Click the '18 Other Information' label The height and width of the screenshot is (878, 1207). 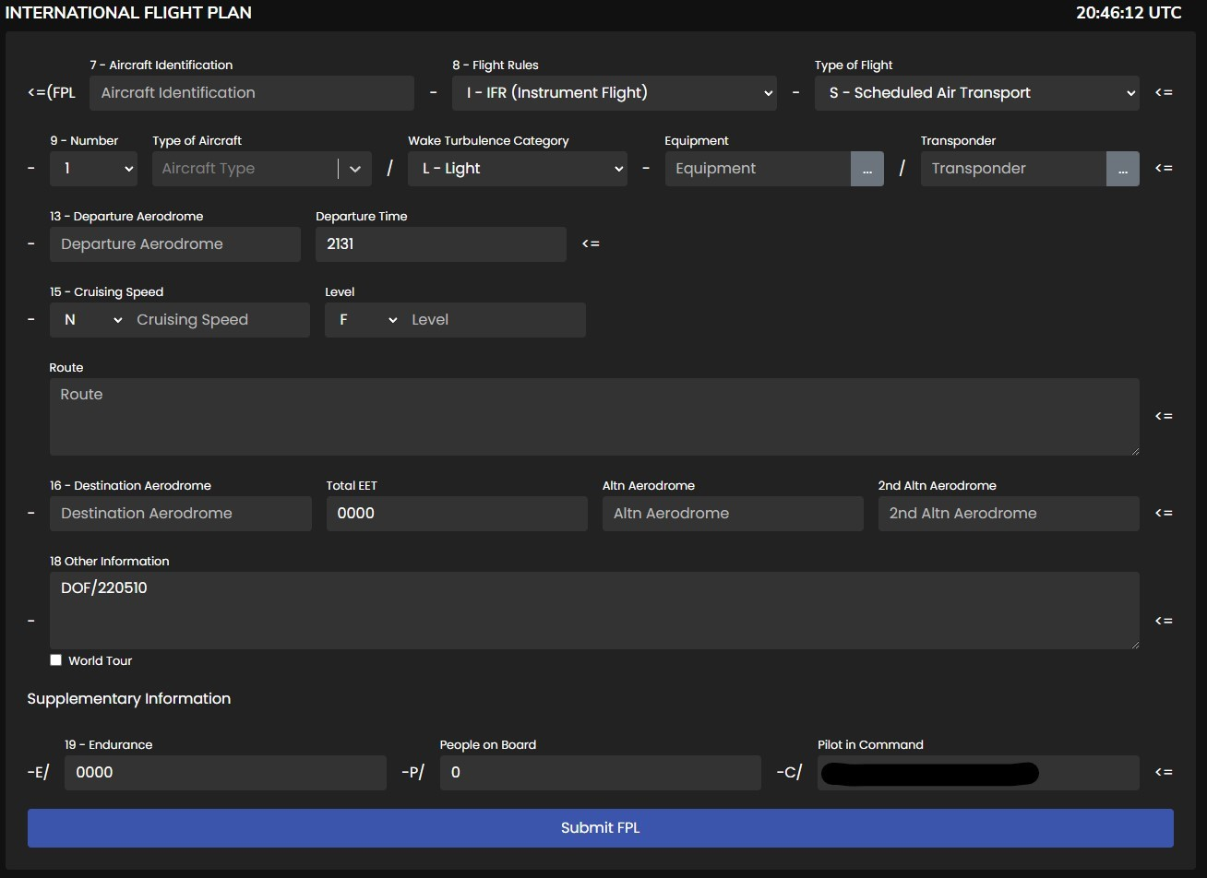point(110,561)
